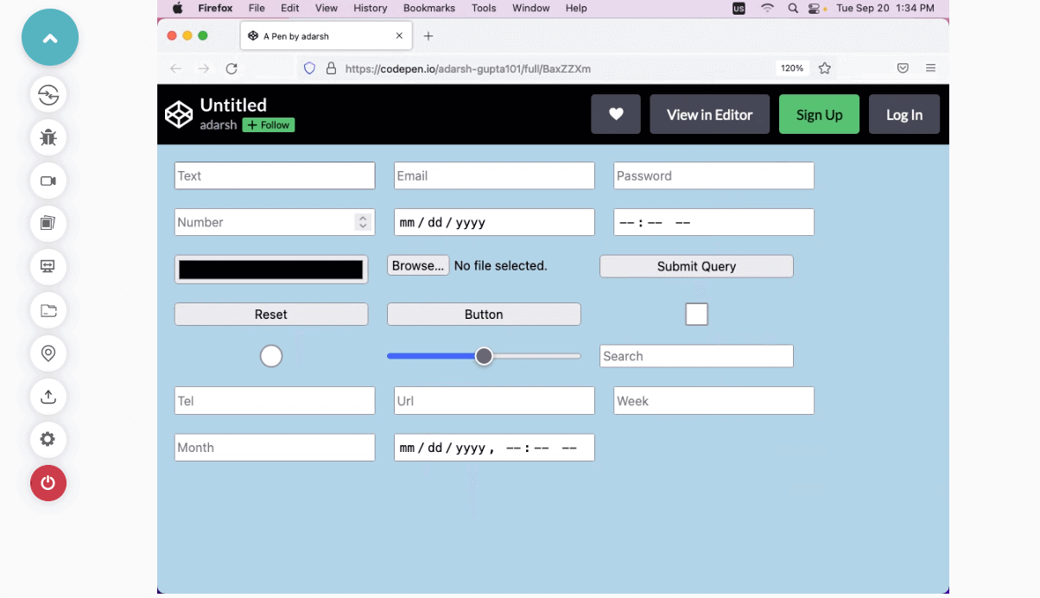Screen dimensions: 1040x598
Task: Click the up arrow on the Number stepper
Action: pos(362,218)
